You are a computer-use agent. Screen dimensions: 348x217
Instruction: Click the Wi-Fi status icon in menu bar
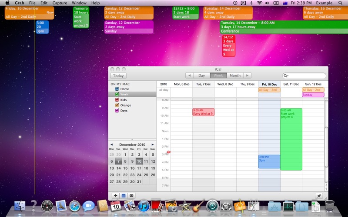259,3
